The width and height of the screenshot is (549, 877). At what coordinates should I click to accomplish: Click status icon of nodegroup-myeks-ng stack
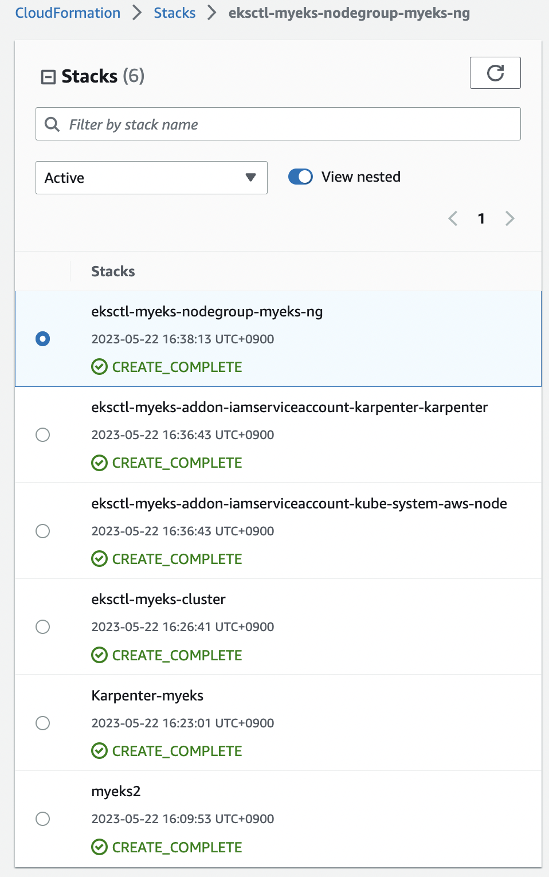99,367
